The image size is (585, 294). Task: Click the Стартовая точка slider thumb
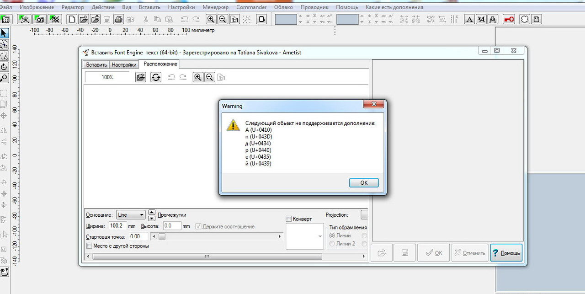click(x=162, y=236)
